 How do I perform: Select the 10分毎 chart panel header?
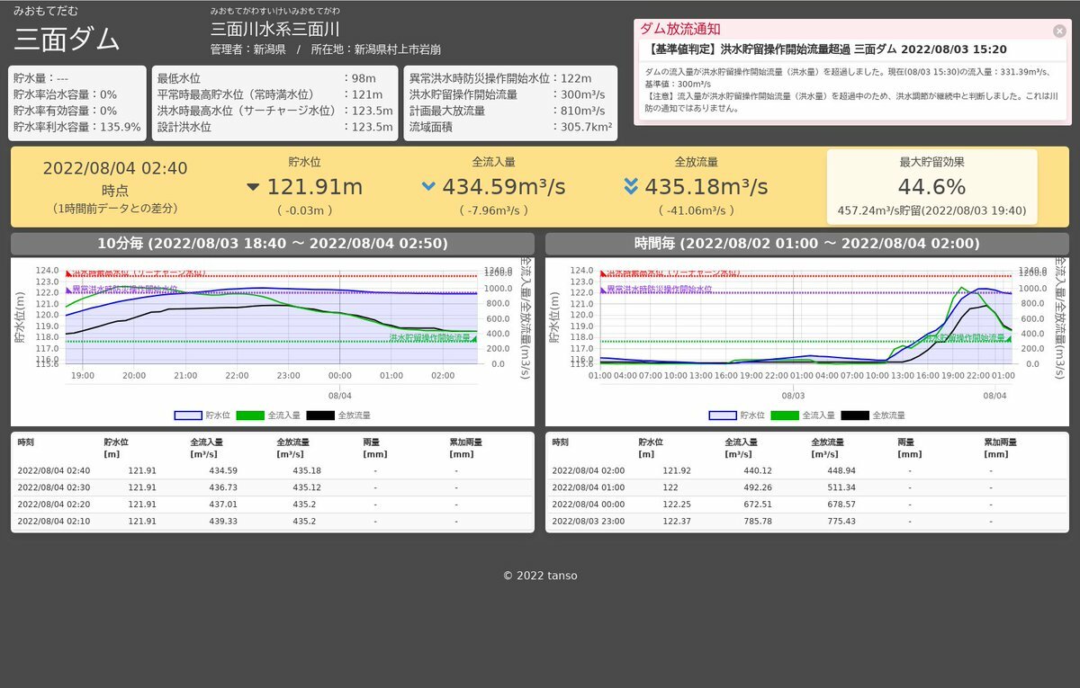tap(273, 244)
